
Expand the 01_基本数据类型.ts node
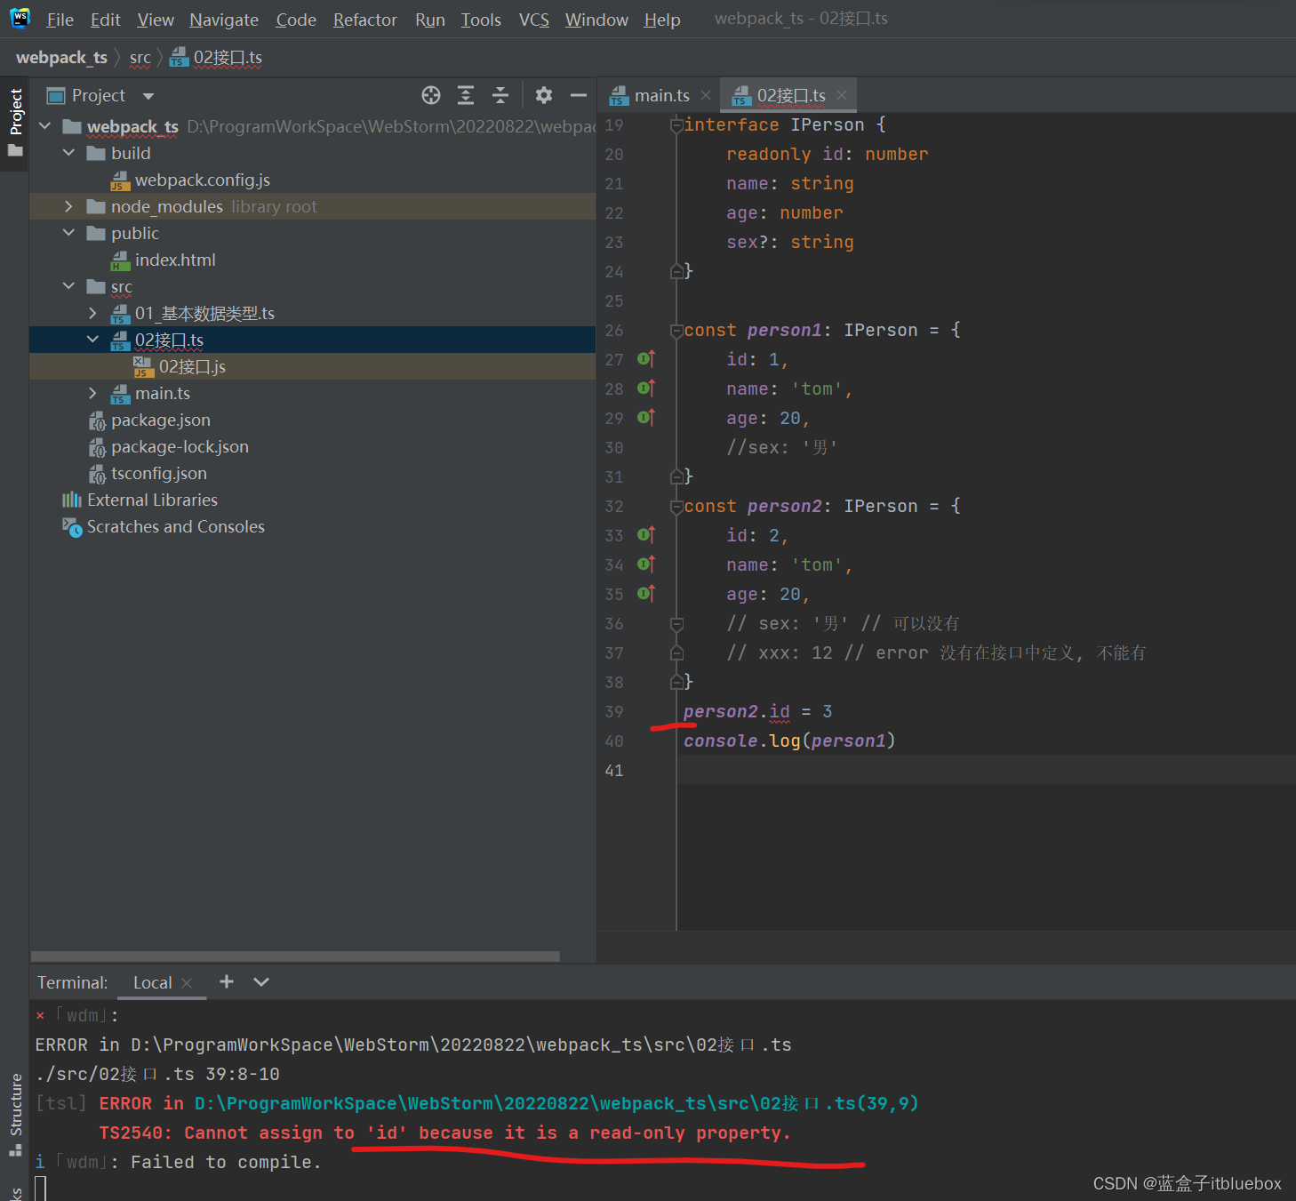click(x=92, y=313)
